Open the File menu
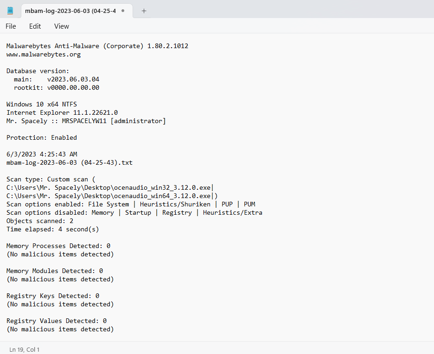The width and height of the screenshot is (434, 354). (11, 26)
